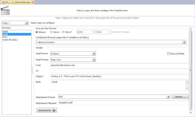Select the Always radio button
Image resolution: width=195 pixels, height=117 pixels.
click(x=37, y=32)
